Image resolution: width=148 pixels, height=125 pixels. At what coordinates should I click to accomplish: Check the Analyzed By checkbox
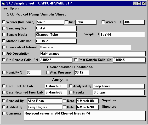(x=71, y=86)
